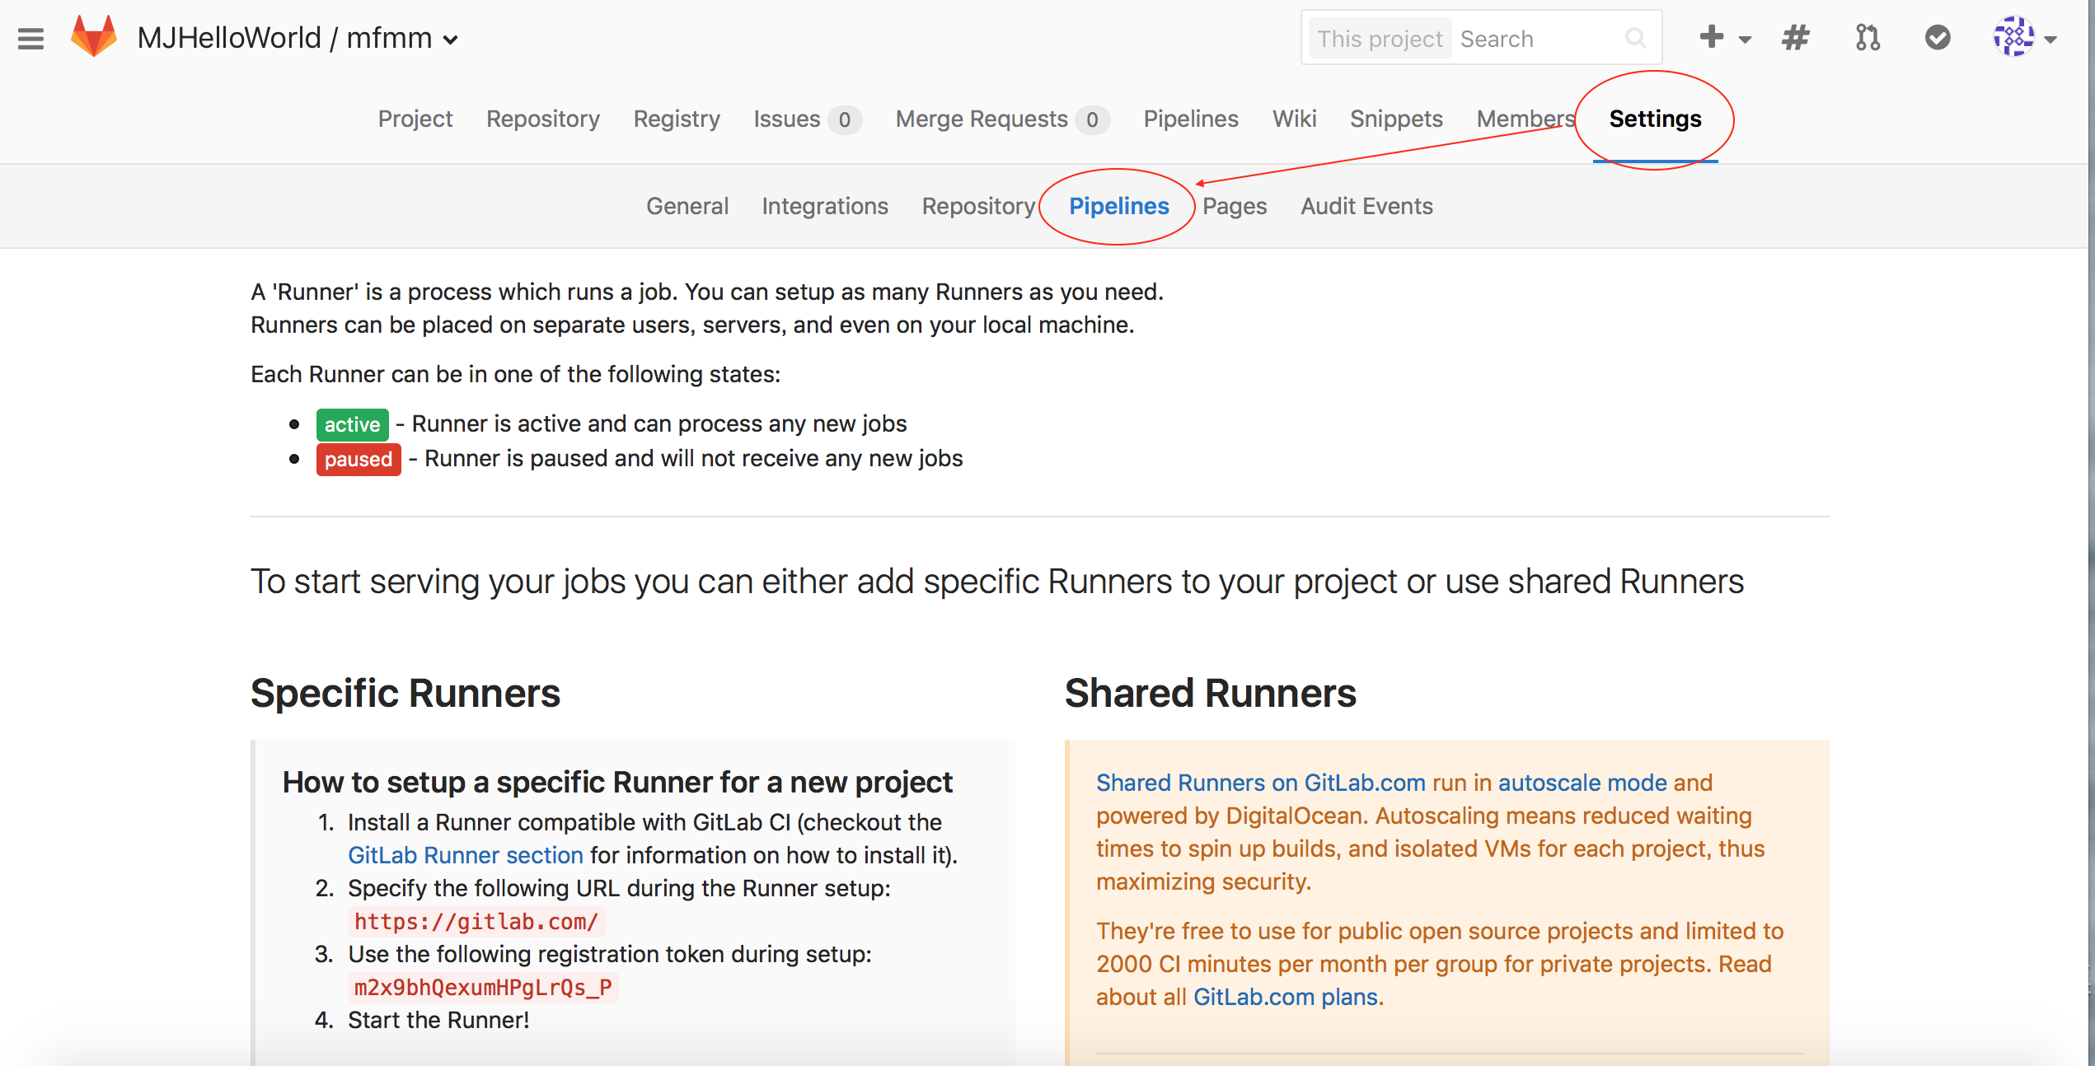This screenshot has height=1066, width=2095.
Task: Click the user avatar icon
Action: (x=2013, y=37)
